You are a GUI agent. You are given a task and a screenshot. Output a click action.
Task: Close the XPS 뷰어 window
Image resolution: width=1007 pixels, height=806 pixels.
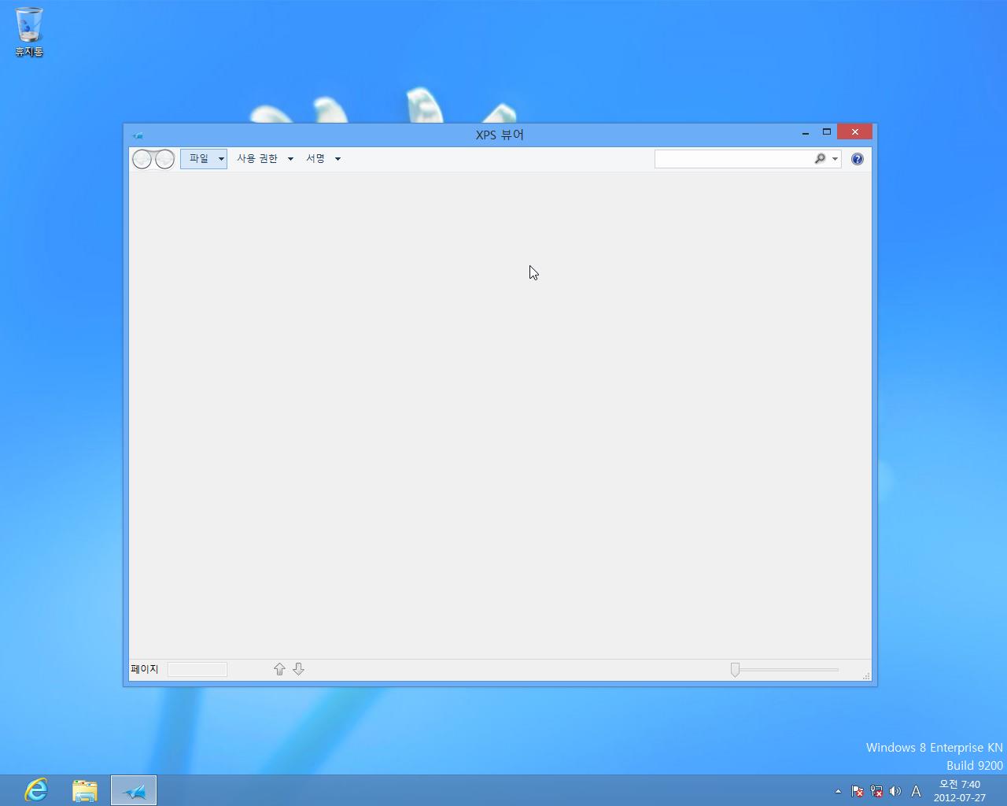854,132
